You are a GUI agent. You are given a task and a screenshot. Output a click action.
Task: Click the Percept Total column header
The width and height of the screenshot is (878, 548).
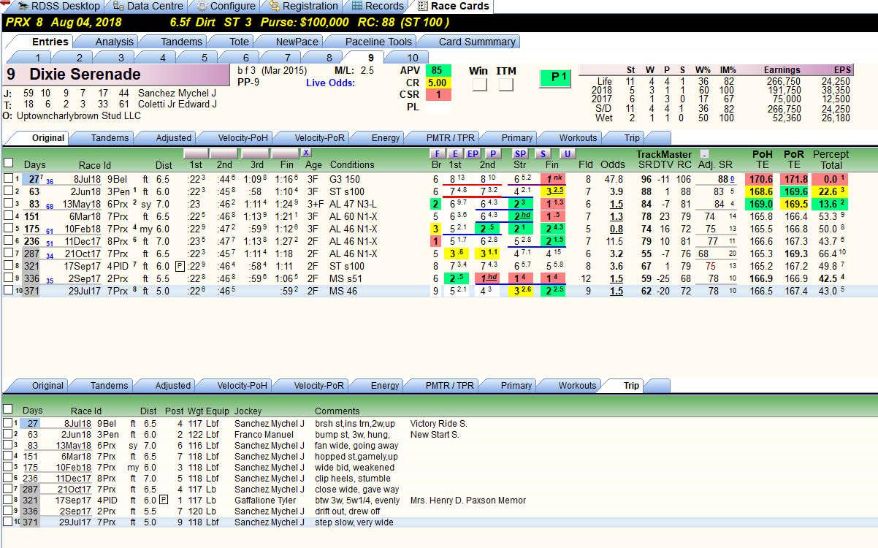(831, 159)
